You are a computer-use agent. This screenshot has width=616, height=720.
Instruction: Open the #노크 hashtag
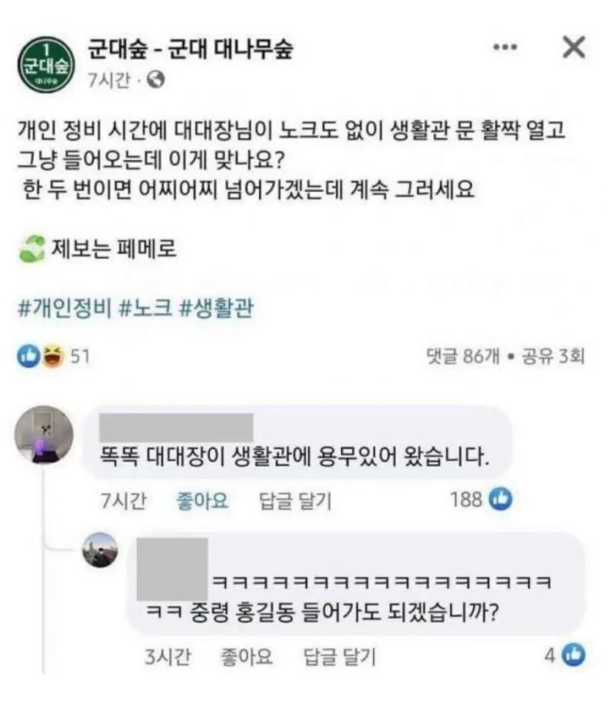pyautogui.click(x=144, y=308)
